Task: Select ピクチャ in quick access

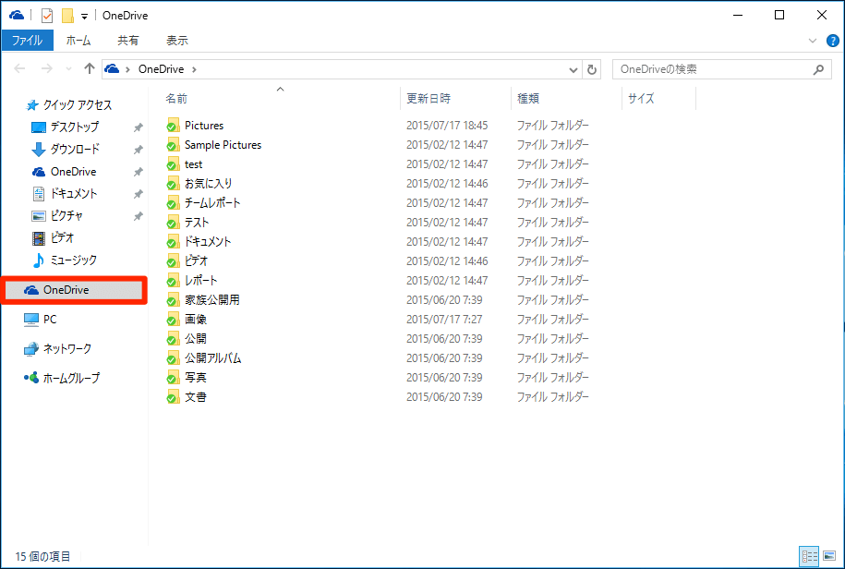Action: tap(57, 216)
